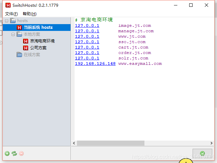Click the IP link for cart.jt.com
Viewport: 217px width, 163px height.
click(87, 48)
